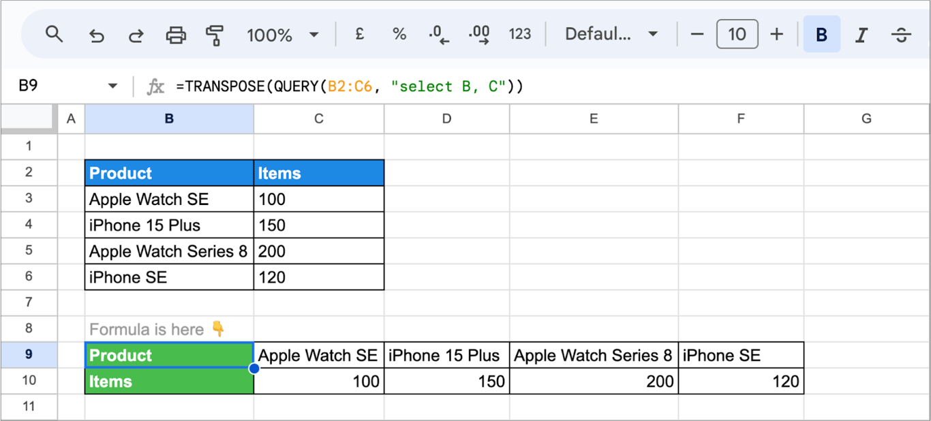This screenshot has width=931, height=421.
Task: Select green Product cell in row 9
Action: point(169,355)
